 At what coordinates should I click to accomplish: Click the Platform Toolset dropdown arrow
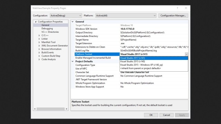click(186, 54)
